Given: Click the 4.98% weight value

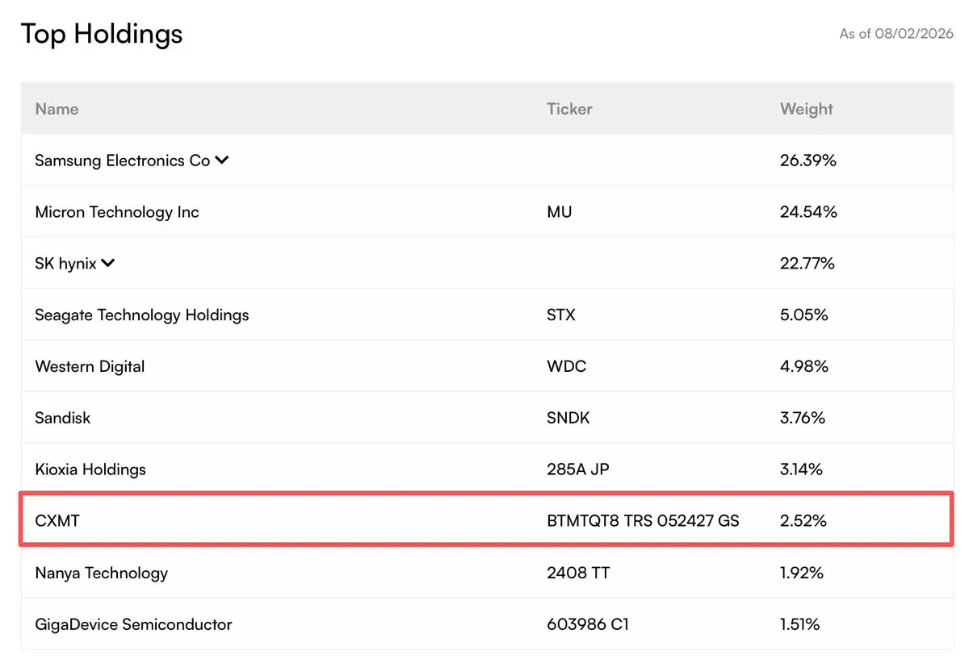Looking at the screenshot, I should click(x=804, y=367).
